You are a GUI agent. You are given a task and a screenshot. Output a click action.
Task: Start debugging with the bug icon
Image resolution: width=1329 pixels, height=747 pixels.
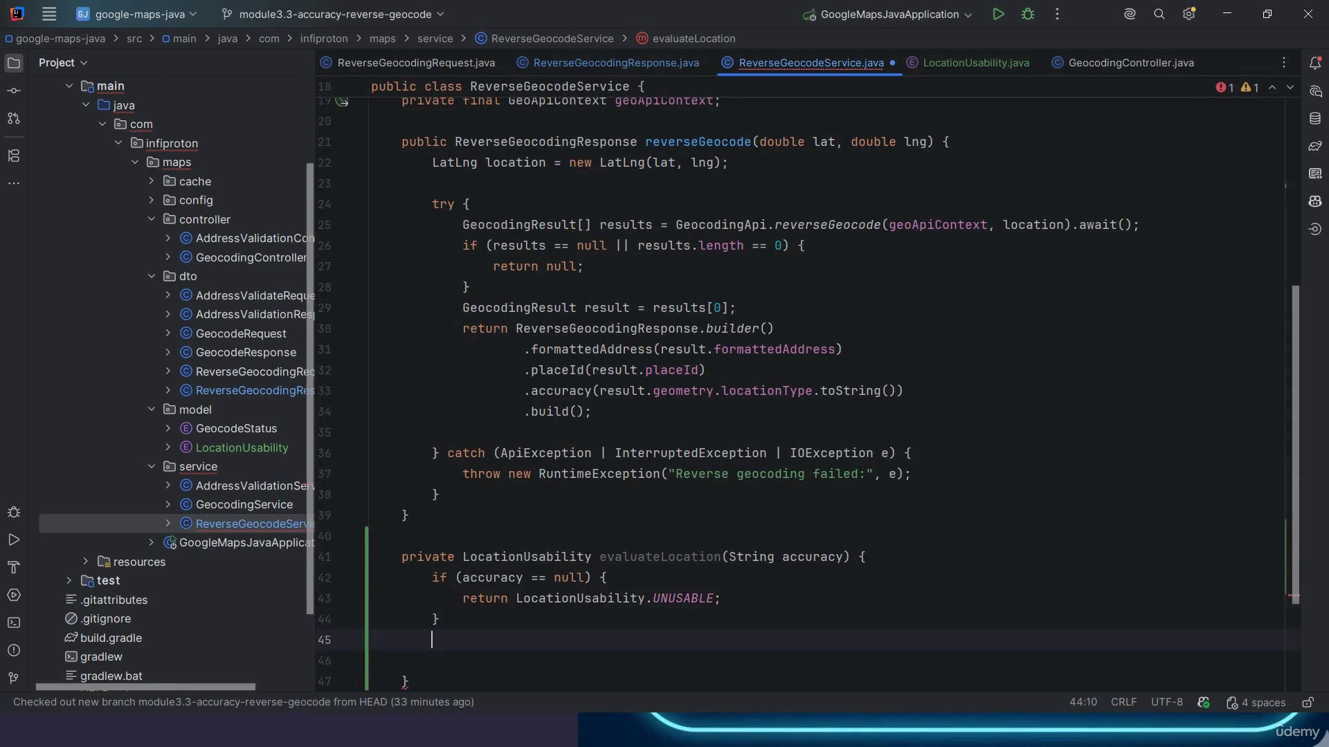(1028, 14)
